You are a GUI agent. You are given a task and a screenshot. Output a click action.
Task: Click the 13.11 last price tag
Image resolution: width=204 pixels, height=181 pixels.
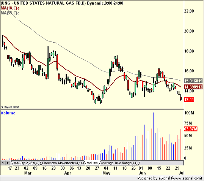tap(189, 100)
